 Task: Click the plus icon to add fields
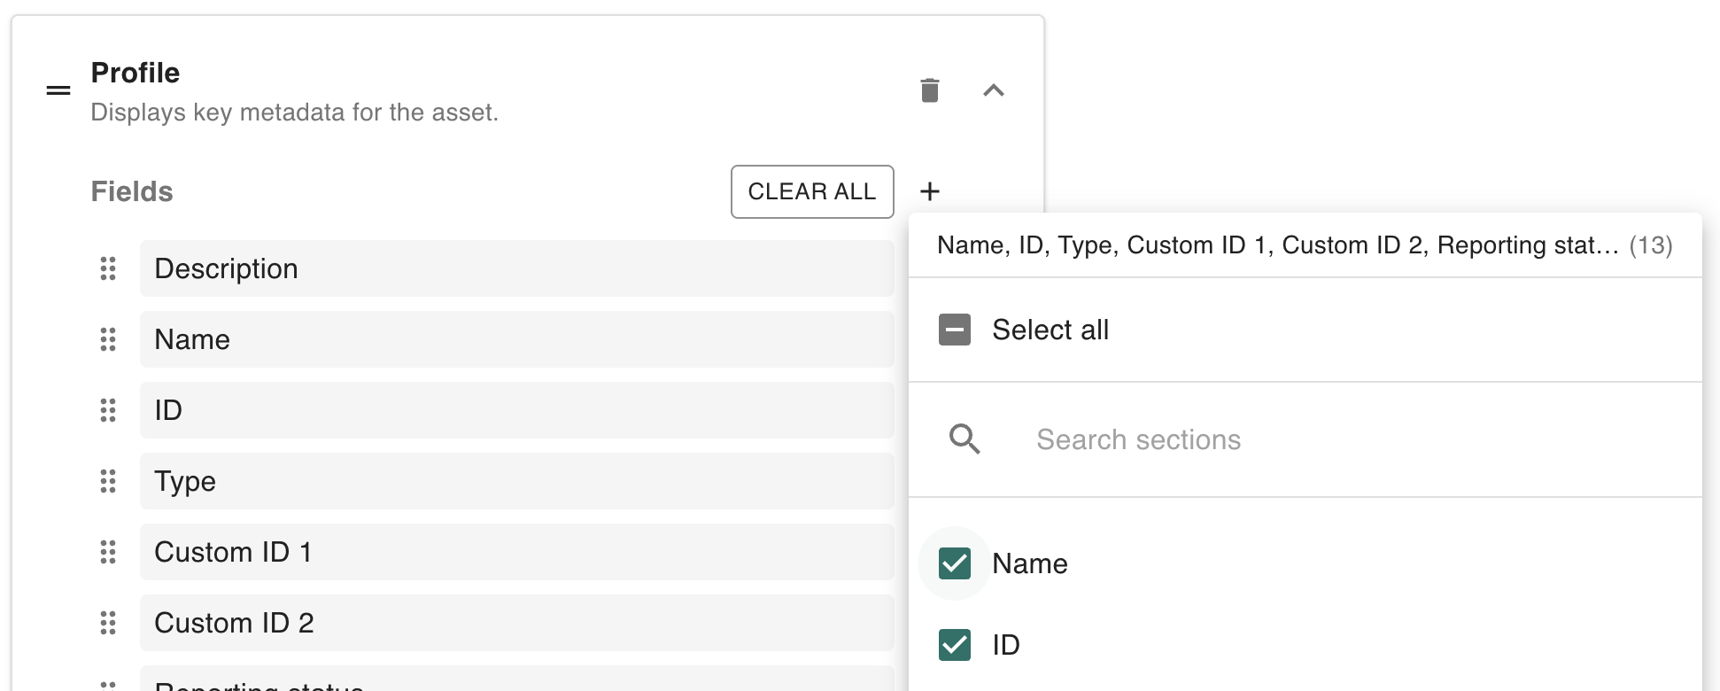point(929,191)
